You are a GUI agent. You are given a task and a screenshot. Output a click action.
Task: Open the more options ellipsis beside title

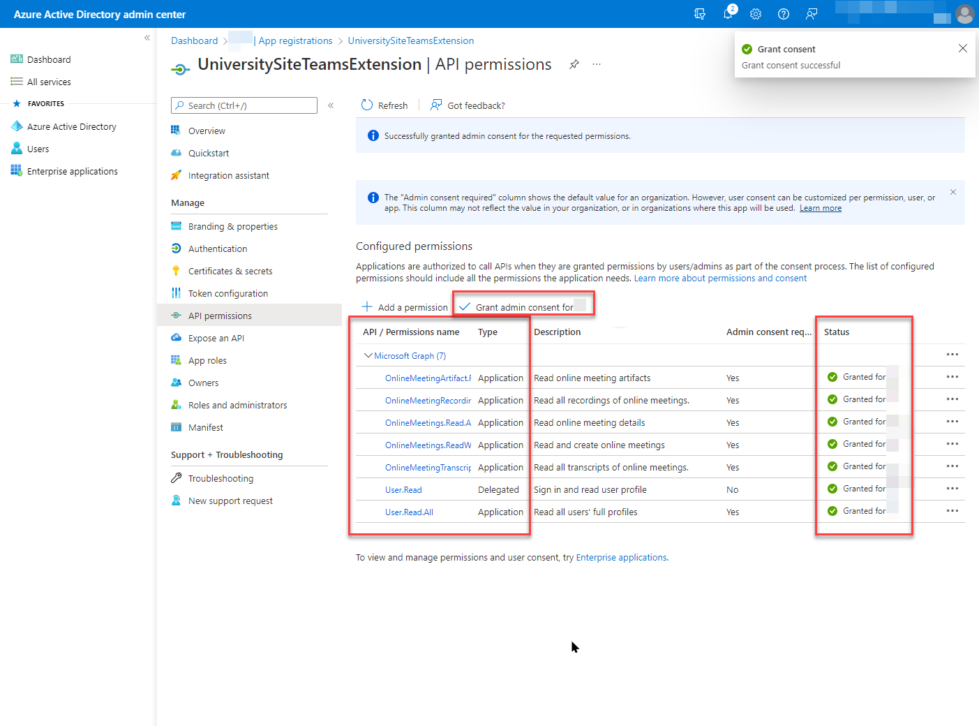[597, 64]
